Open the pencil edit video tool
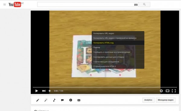 click(38, 100)
